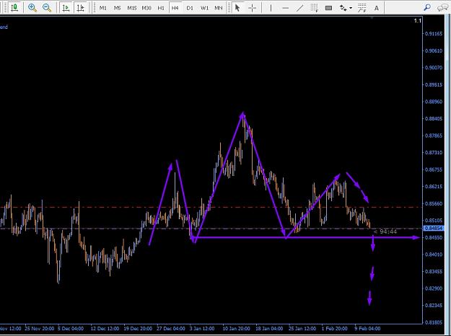Select the active H4 timeframe button
This screenshot has width=451, height=336.
(x=175, y=8)
